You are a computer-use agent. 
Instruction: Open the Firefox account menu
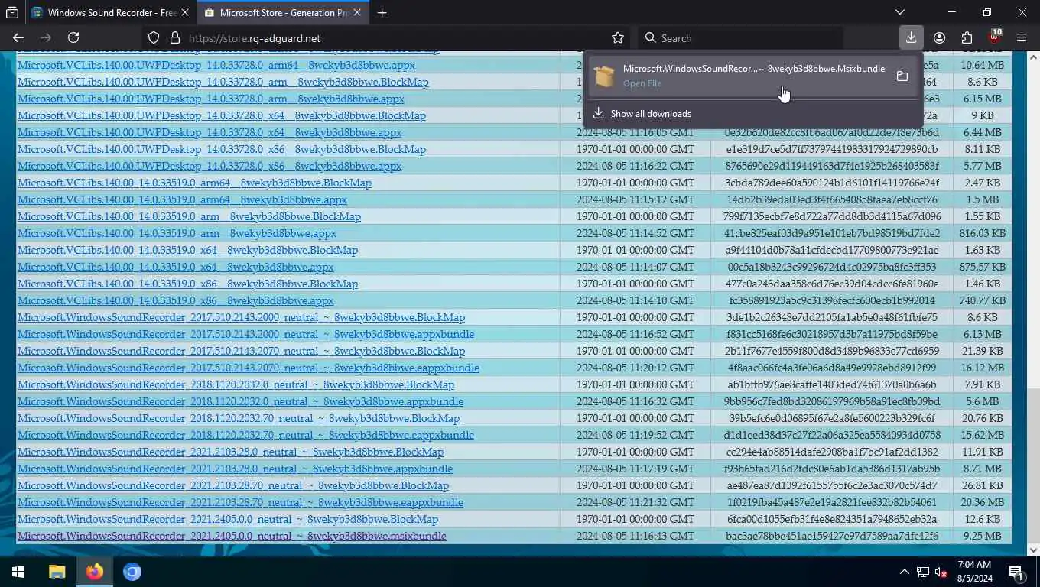940,37
